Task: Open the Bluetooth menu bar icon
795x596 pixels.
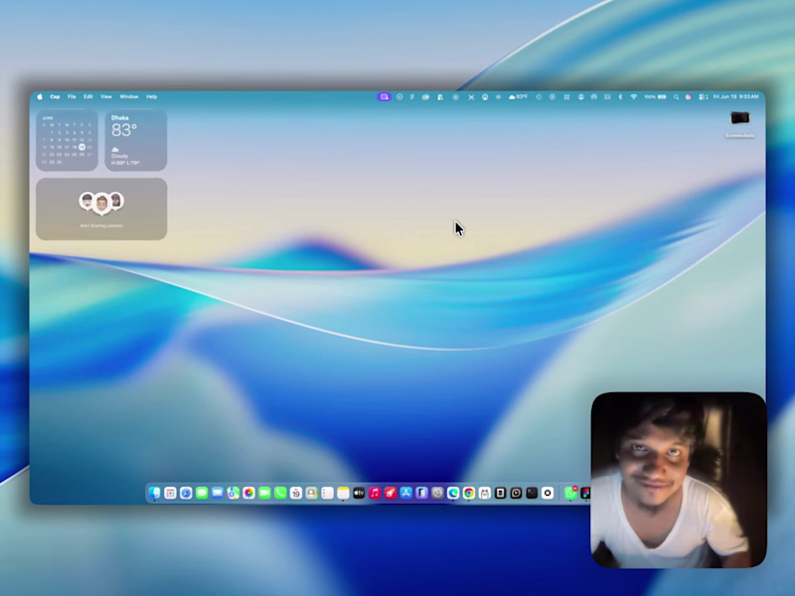Action: click(620, 96)
